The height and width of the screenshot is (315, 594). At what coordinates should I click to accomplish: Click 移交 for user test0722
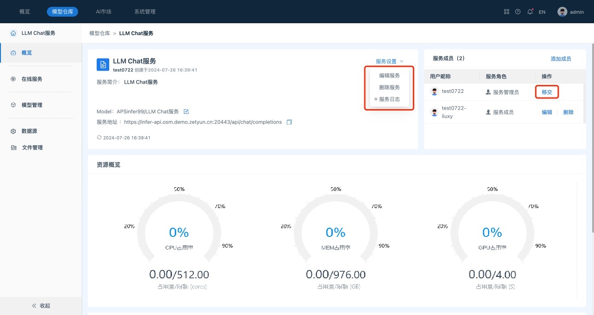coord(547,92)
